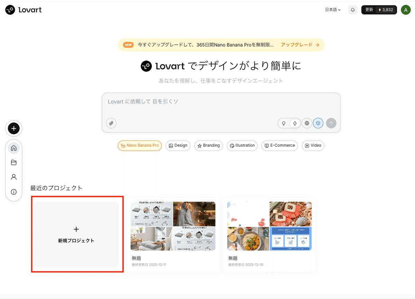Screen dimensions: 415x299
Task: Choose the Video category chip
Action: tap(313, 146)
